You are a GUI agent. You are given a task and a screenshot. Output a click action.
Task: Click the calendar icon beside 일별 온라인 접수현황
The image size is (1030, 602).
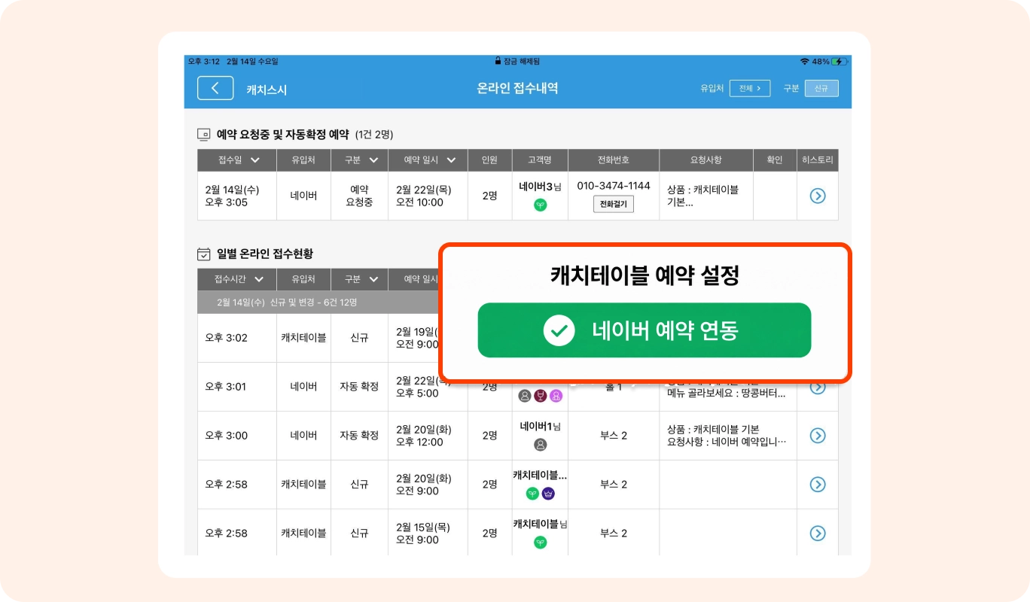pos(203,254)
